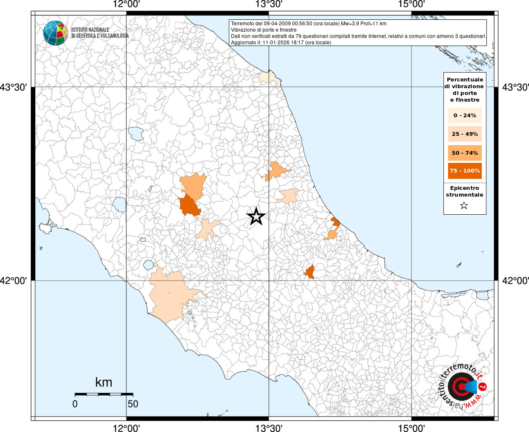
Task: Select the 0 - 24% legend swatch
Action: (465, 115)
